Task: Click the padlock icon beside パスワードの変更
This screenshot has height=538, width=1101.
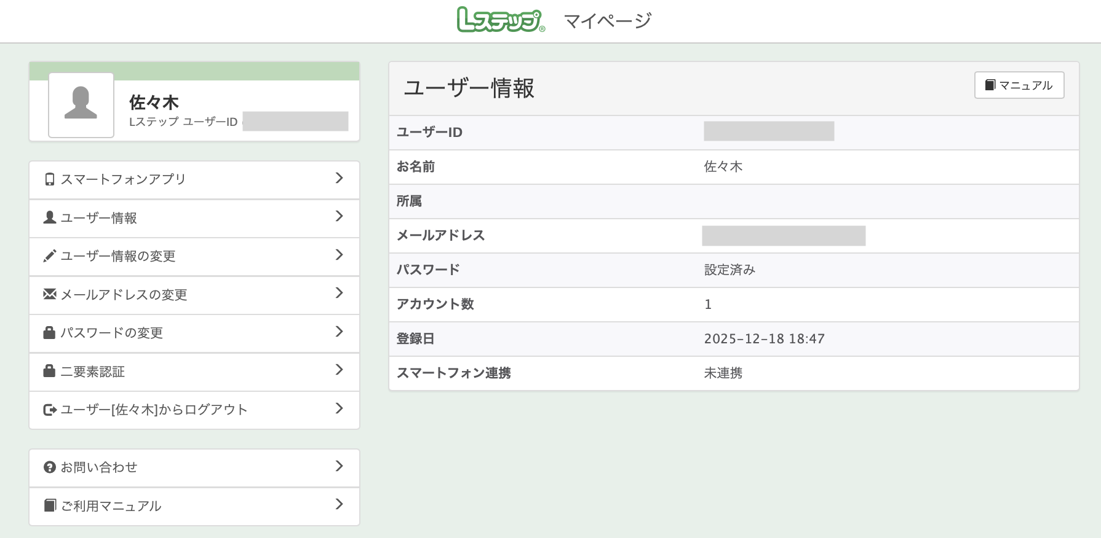Action: point(49,332)
